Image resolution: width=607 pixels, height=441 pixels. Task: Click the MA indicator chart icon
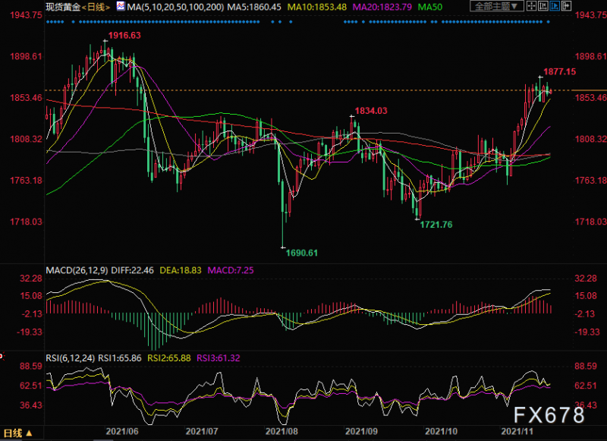coord(121,6)
